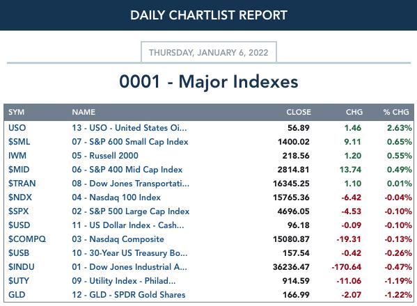Click the $SPX ticker symbol
The image size is (417, 306).
click(18, 211)
